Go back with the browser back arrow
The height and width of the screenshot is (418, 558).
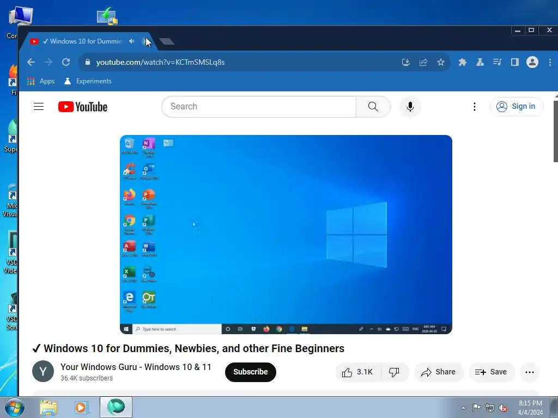[31, 62]
